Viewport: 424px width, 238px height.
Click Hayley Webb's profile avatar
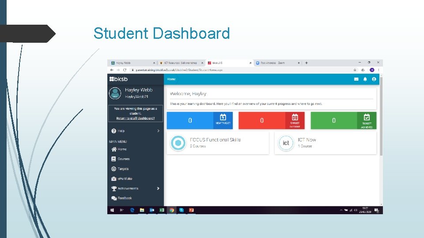click(115, 93)
